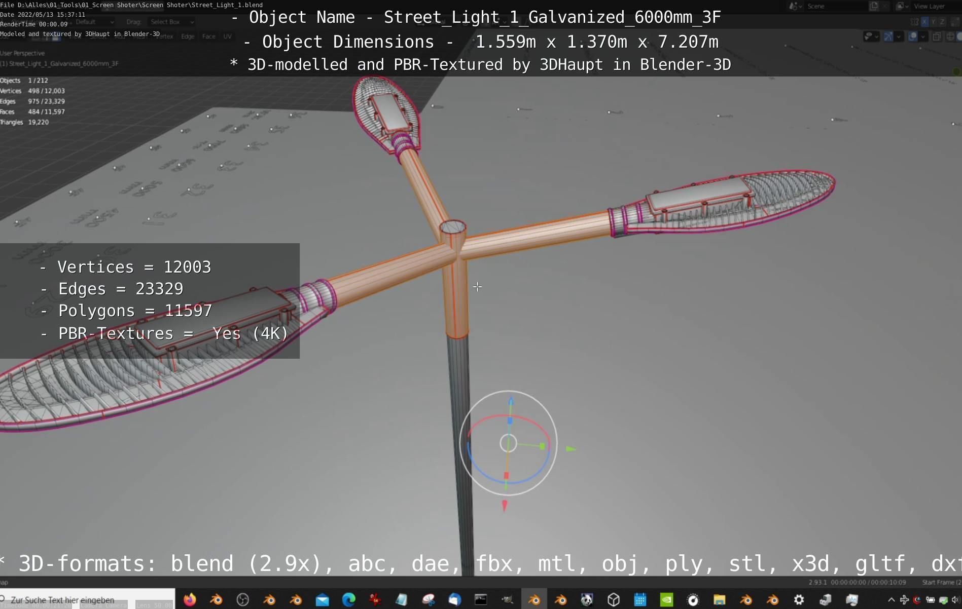Open Windows Settings gear in taskbar
962x609 pixels.
coord(799,600)
